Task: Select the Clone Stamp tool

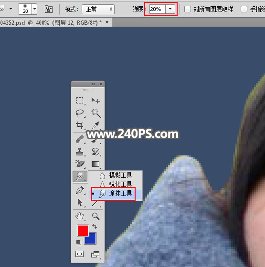Action: coord(80,152)
